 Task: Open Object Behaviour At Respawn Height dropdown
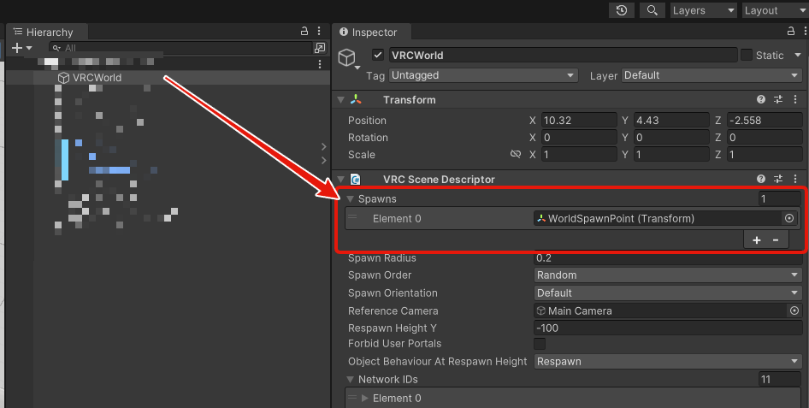pyautogui.click(x=668, y=362)
